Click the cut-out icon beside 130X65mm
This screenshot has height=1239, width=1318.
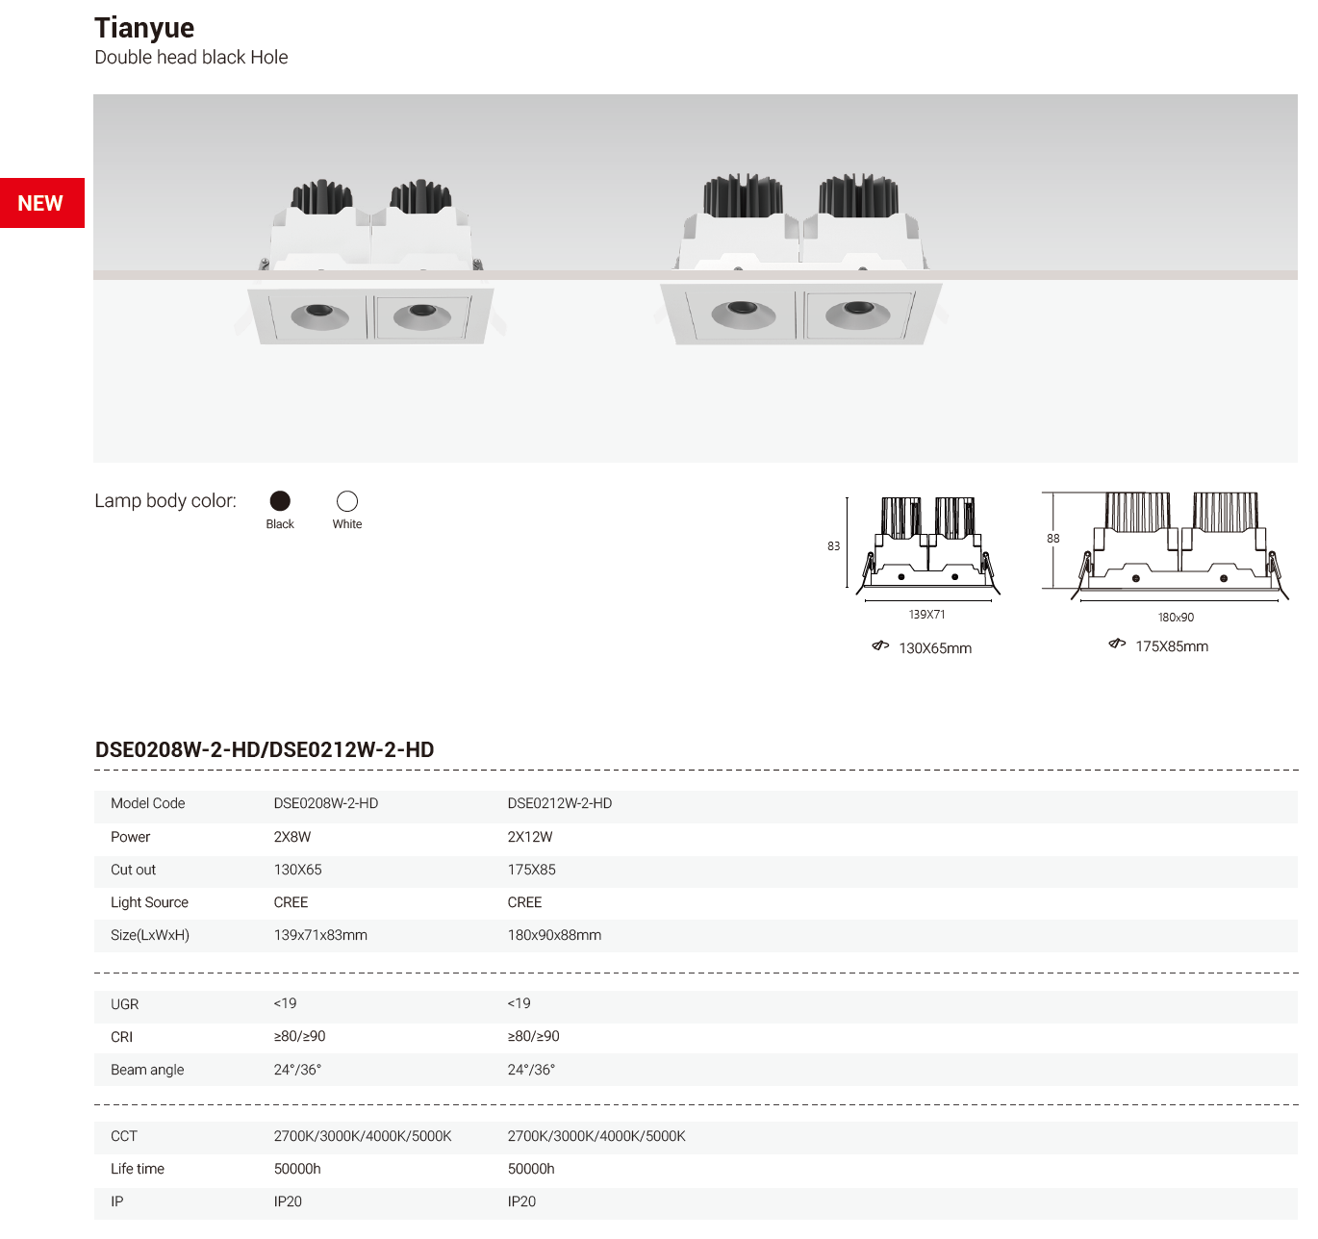[x=880, y=645]
